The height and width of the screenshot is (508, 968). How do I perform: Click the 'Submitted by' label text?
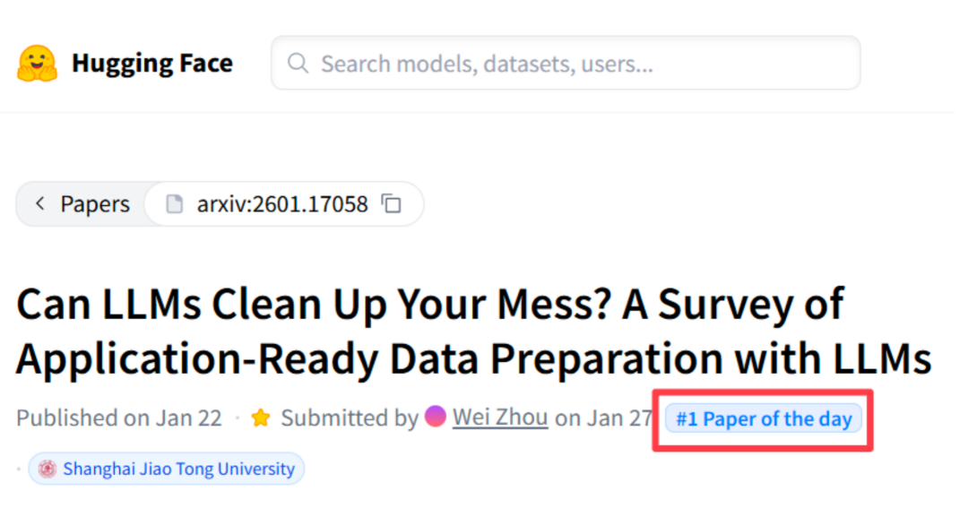point(349,418)
